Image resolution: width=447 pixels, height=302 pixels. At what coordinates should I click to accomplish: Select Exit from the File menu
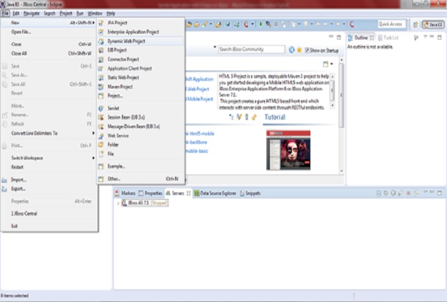tap(49, 226)
